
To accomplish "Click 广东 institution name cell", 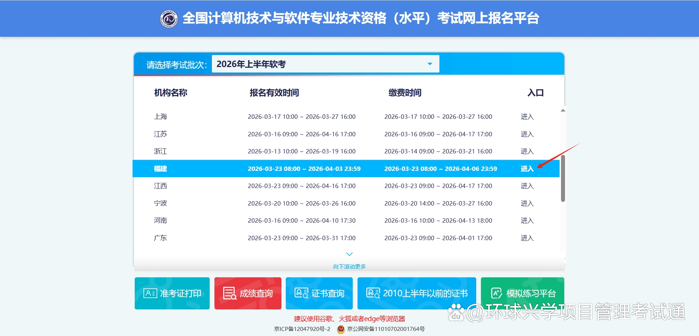I will coord(161,238).
